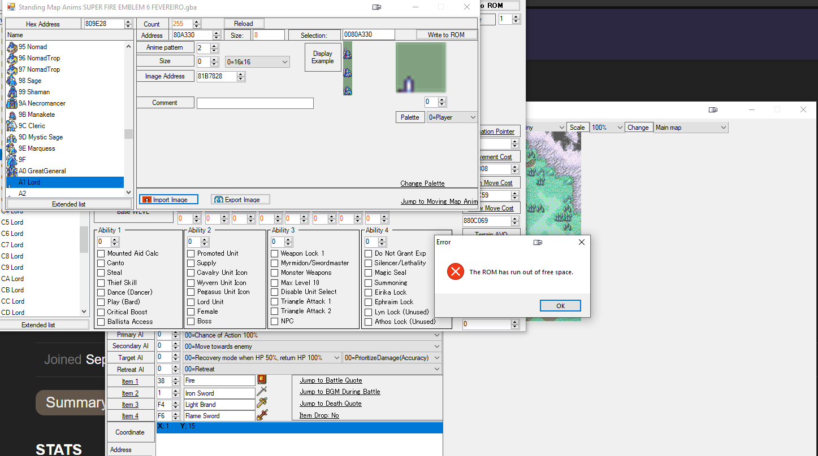Open the Extended list in Standing Map Anims
818x456 pixels.
tap(69, 204)
